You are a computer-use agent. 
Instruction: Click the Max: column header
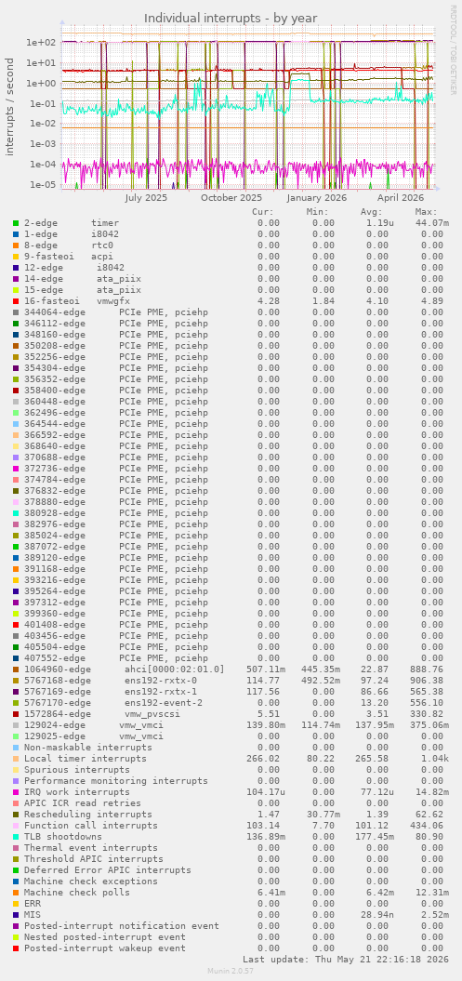pos(427,211)
